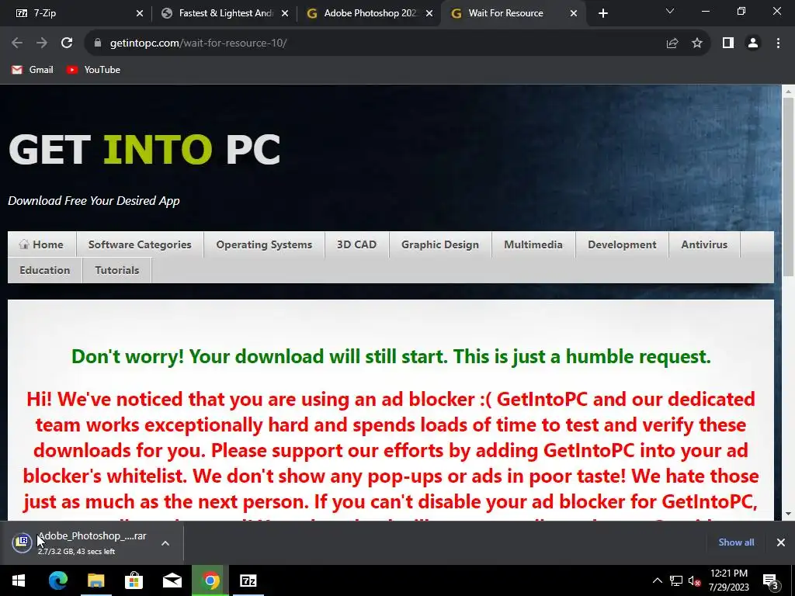Open the Antivirus category
This screenshot has width=795, height=596.
click(704, 244)
